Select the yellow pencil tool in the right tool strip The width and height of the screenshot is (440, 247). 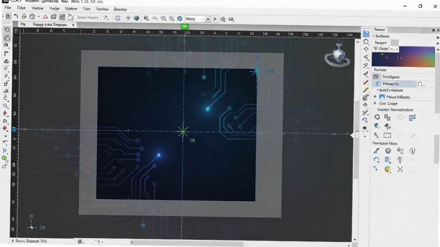(x=365, y=90)
